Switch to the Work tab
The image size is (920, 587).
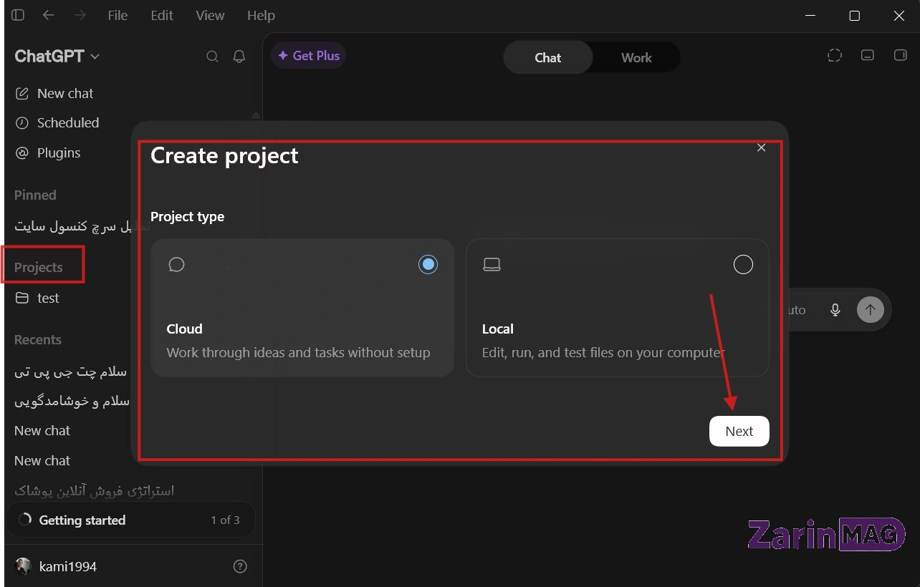click(636, 58)
